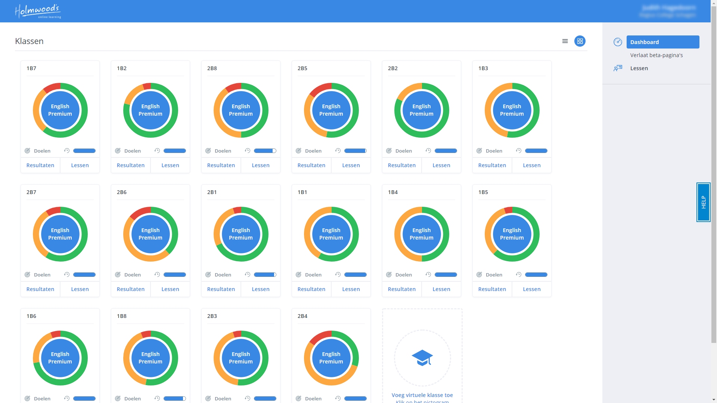
Task: Click the Doelen target icon on class 1B2
Action: coord(118,151)
